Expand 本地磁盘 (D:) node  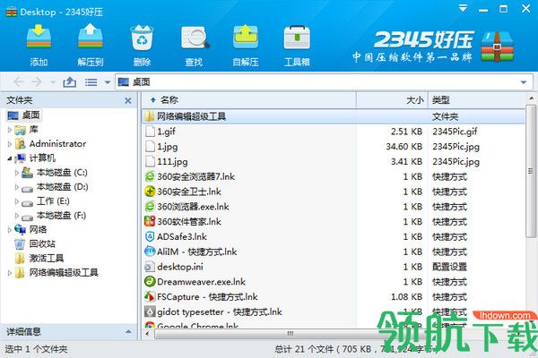click(x=17, y=187)
